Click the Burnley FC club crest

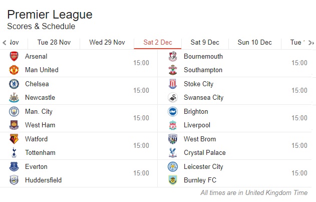tap(173, 180)
